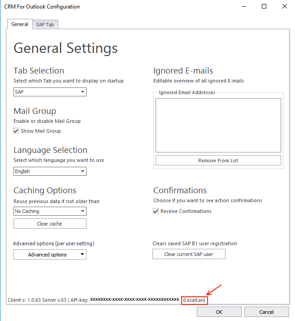
Task: Click Clear current SAP user button
Action: [189, 254]
